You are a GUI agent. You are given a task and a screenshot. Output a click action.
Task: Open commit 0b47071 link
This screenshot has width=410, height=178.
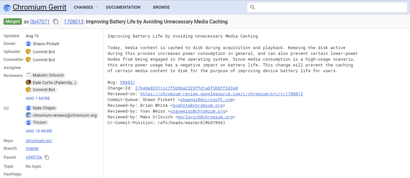[x=40, y=22]
